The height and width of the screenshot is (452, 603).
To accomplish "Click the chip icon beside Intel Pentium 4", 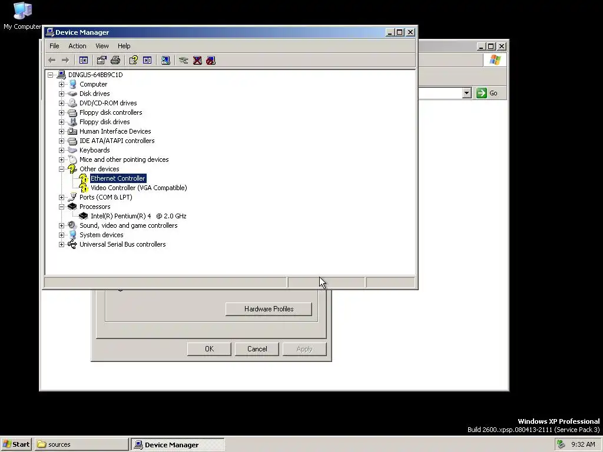I will [x=84, y=216].
